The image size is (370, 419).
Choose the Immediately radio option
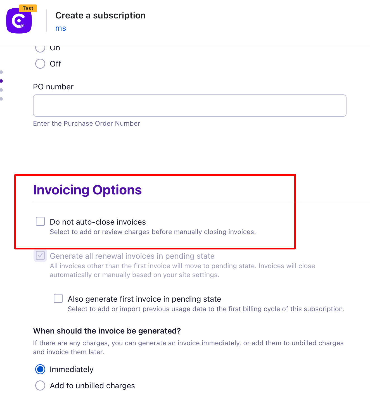click(40, 369)
